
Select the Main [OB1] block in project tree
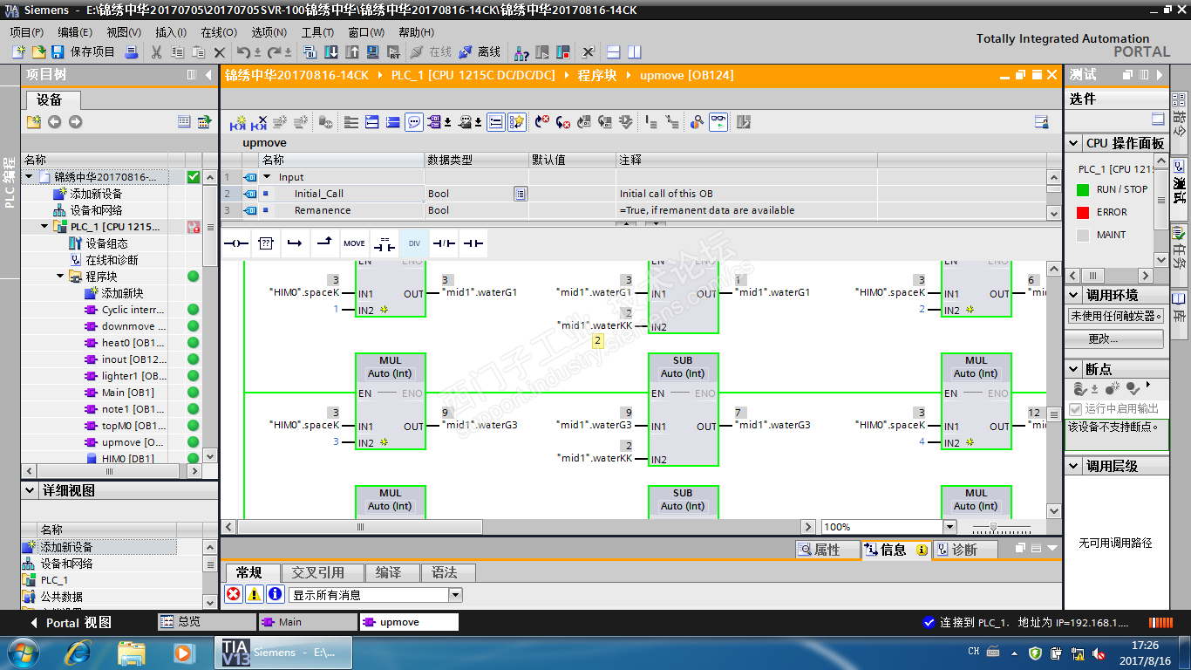click(x=127, y=393)
